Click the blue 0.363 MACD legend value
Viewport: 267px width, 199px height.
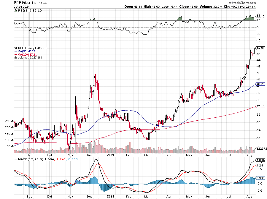pyautogui.click(x=73, y=159)
